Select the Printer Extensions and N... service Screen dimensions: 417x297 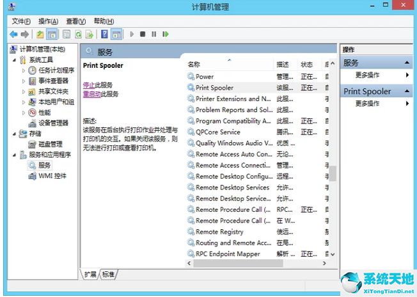pyautogui.click(x=258, y=99)
